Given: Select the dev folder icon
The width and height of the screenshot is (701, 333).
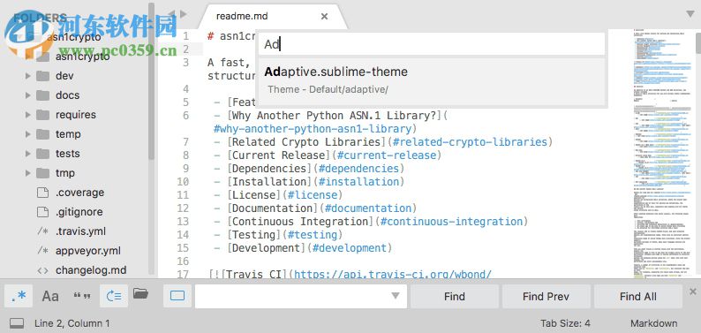Looking at the screenshot, I should point(42,76).
